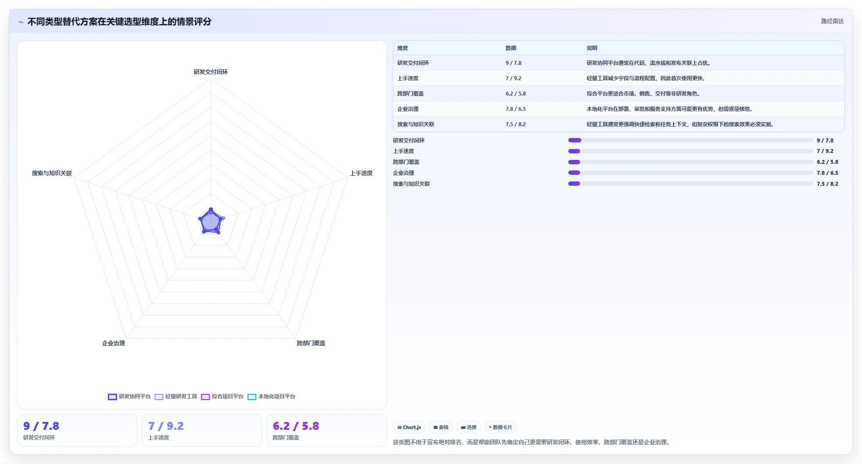Click the 跨部门覆盖 progress bar

click(x=691, y=162)
